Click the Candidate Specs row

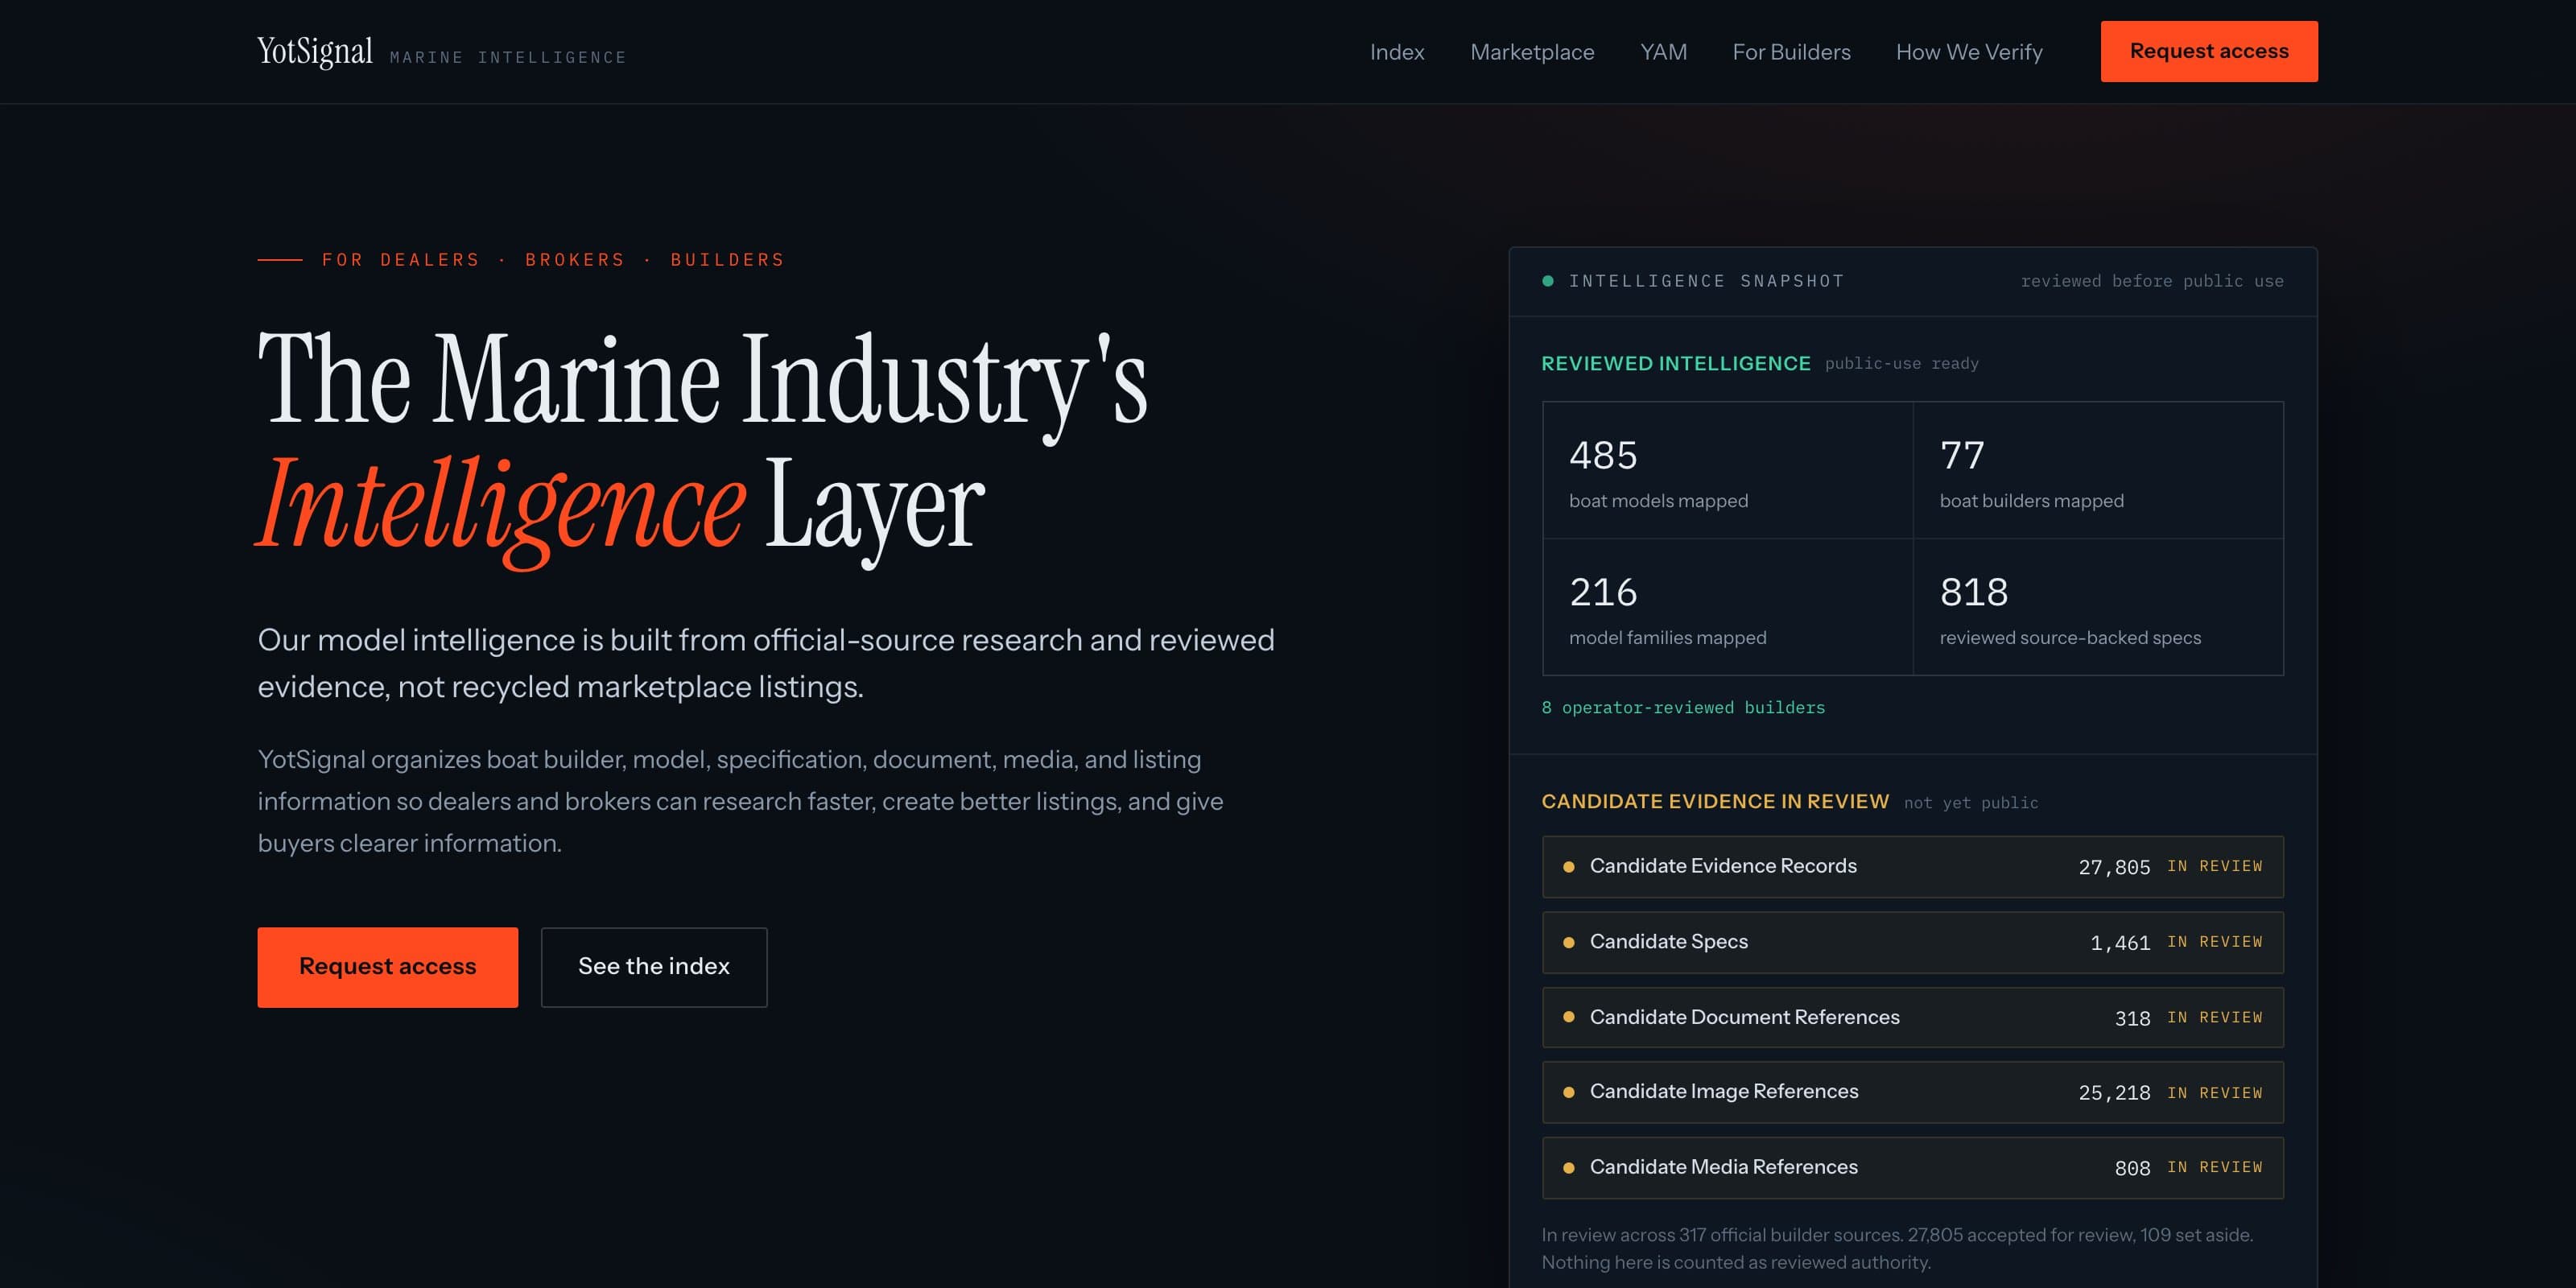coord(1913,942)
